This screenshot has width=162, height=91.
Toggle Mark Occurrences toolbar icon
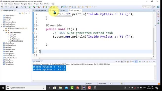click(x=65, y=7)
